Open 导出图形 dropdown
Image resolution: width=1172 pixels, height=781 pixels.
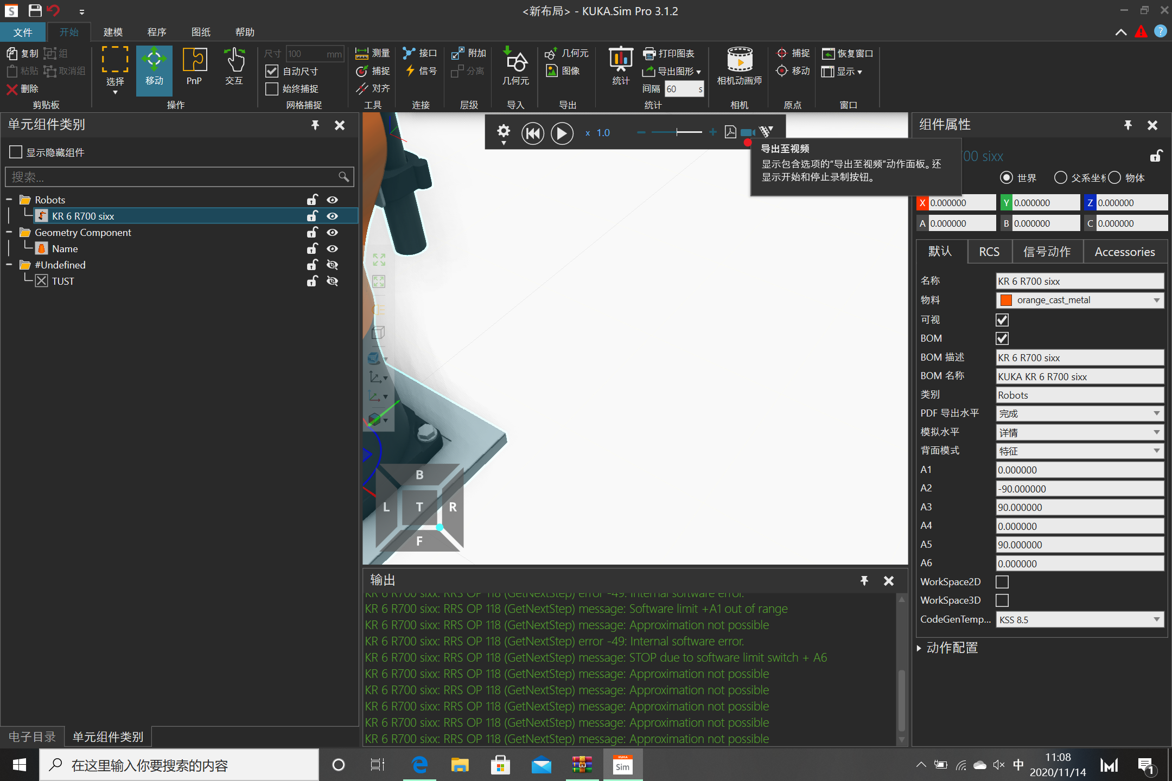(672, 71)
